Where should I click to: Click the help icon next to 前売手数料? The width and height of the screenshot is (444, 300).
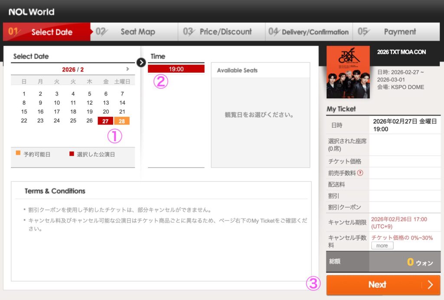(360, 173)
